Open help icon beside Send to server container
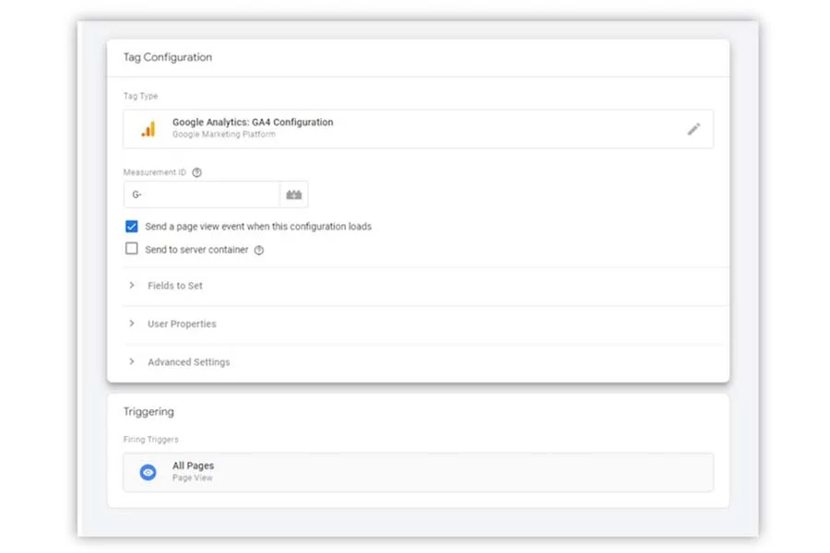The height and width of the screenshot is (553, 830). [259, 251]
